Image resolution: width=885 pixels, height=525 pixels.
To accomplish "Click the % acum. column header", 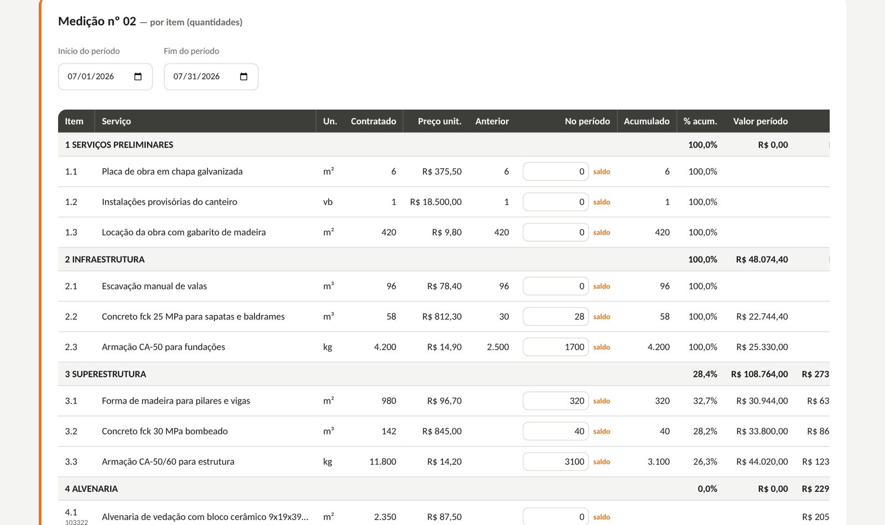I will tap(700, 121).
